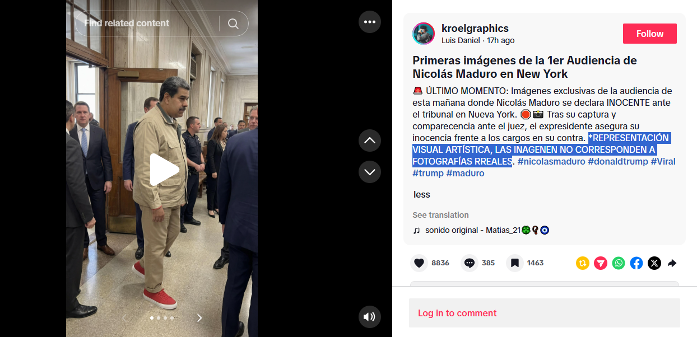Click 'Log in to comment'
Image resolution: width=697 pixels, height=337 pixels.
coord(457,313)
